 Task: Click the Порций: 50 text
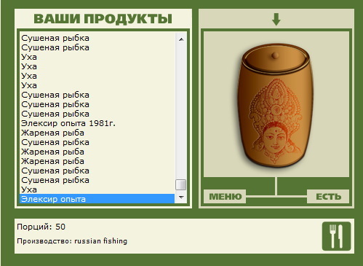pos(41,227)
